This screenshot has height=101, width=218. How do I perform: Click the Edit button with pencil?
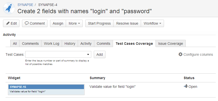[x=11, y=23]
